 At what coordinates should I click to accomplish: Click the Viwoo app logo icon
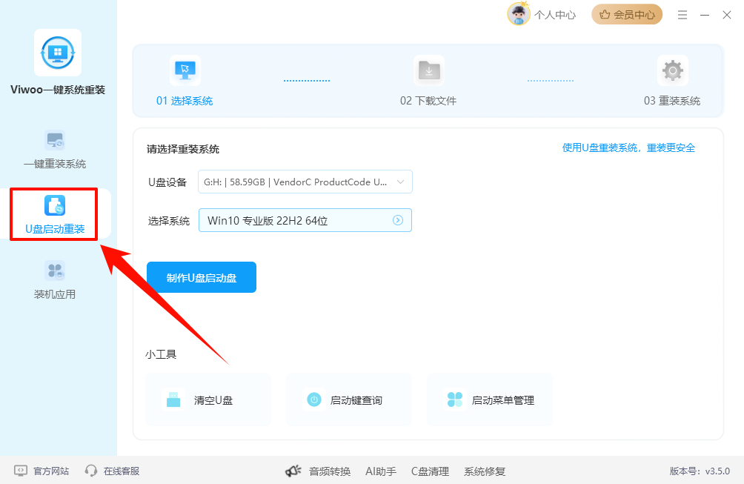coord(58,53)
